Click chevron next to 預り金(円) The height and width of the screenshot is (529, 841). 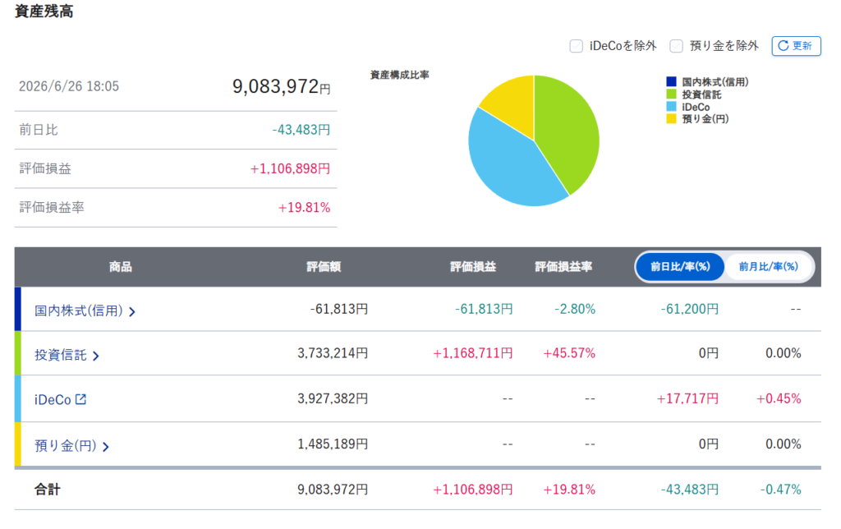[x=106, y=446]
